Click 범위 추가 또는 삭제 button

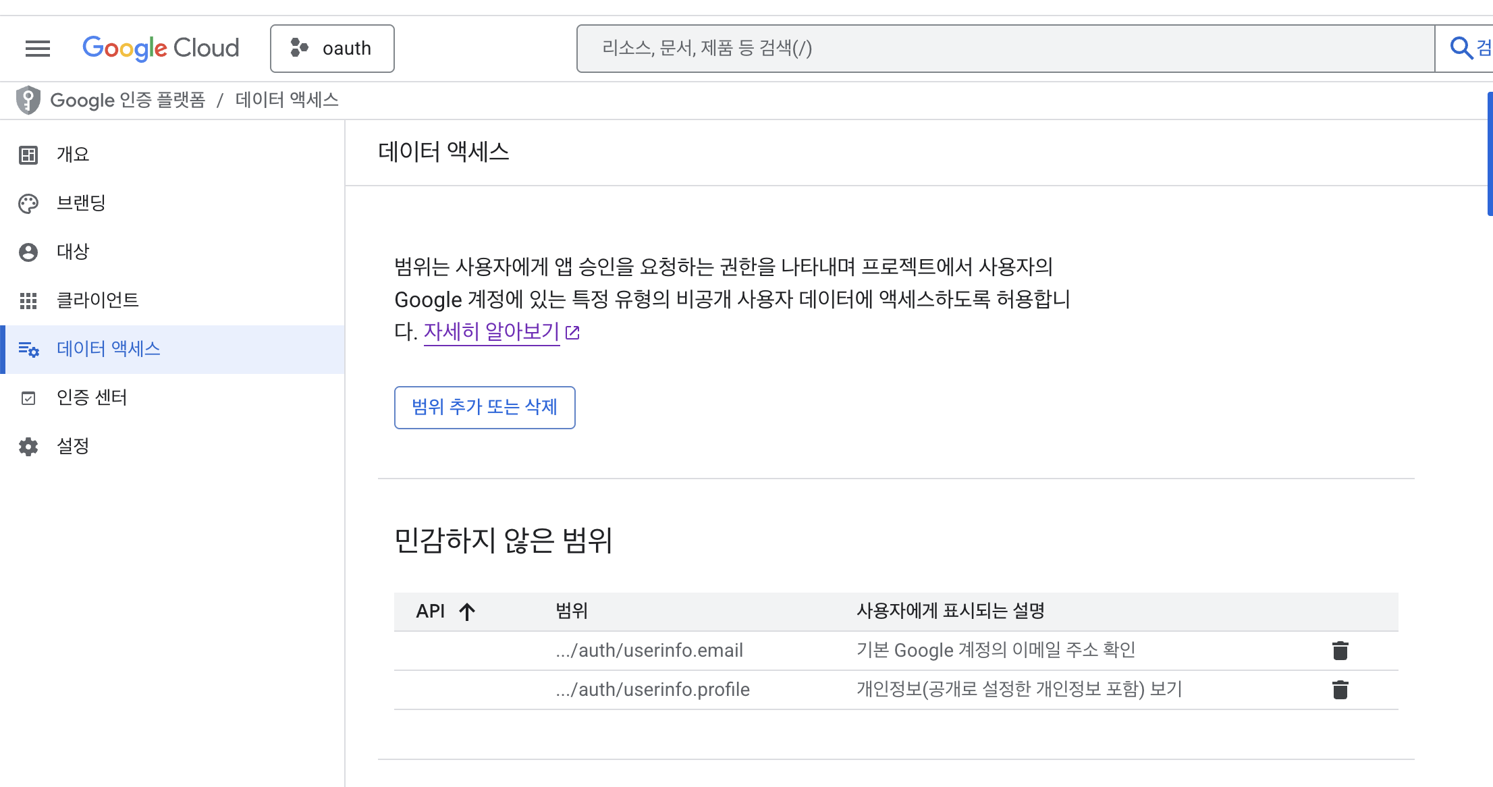(x=485, y=407)
